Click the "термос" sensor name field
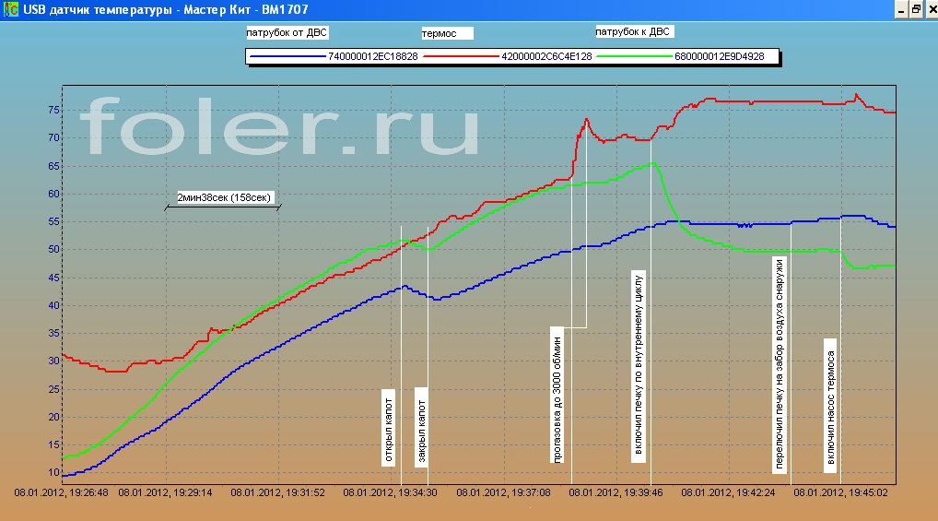Viewport: 938px width, 521px height. (446, 32)
